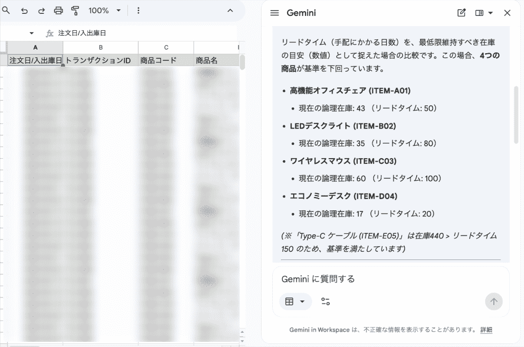Viewport: 524px width, 347px height.
Task: Select the 商品名 header cell
Action: pyautogui.click(x=216, y=60)
